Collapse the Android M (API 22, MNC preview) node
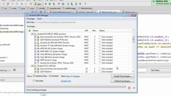Viewport: 171px width, 96px height. pos(29,34)
